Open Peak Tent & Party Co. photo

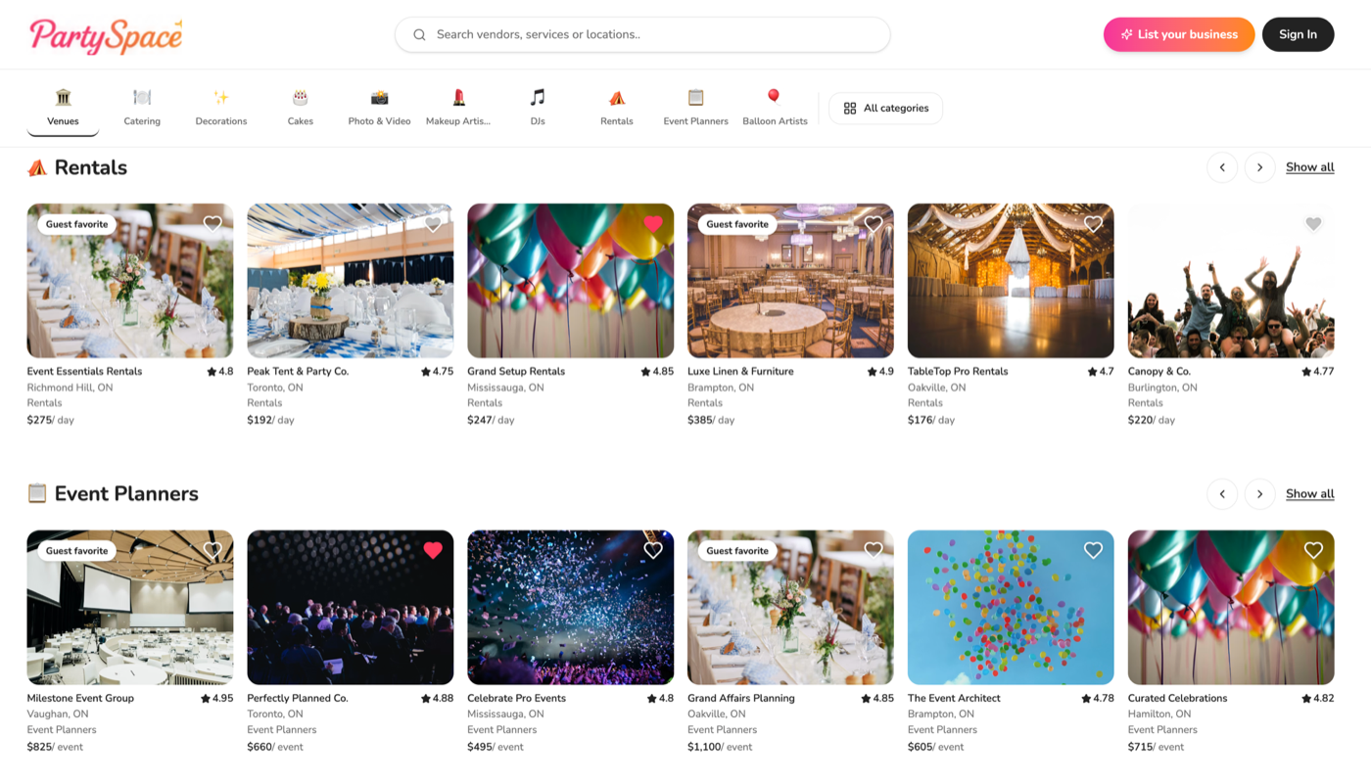click(351, 281)
